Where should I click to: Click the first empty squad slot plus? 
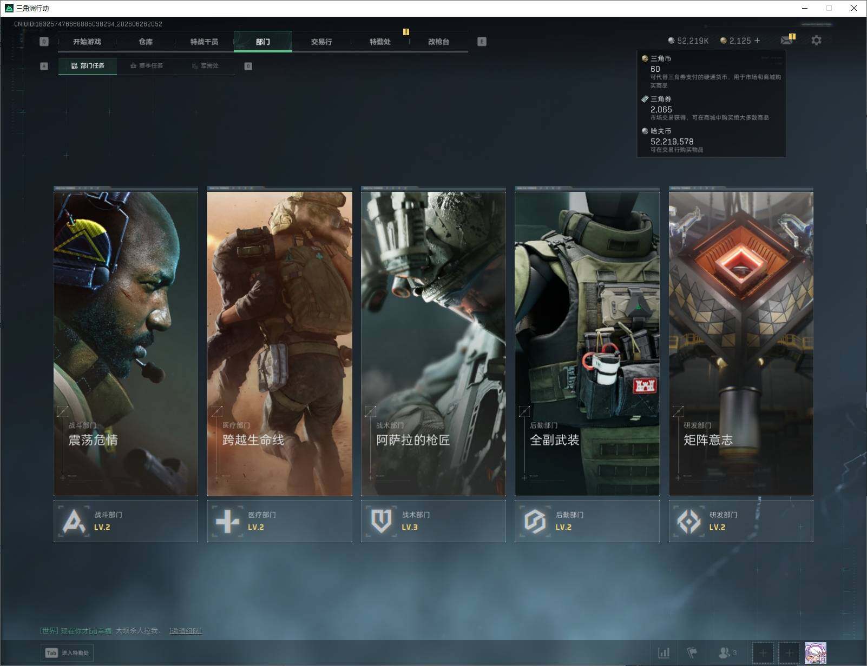tap(763, 653)
